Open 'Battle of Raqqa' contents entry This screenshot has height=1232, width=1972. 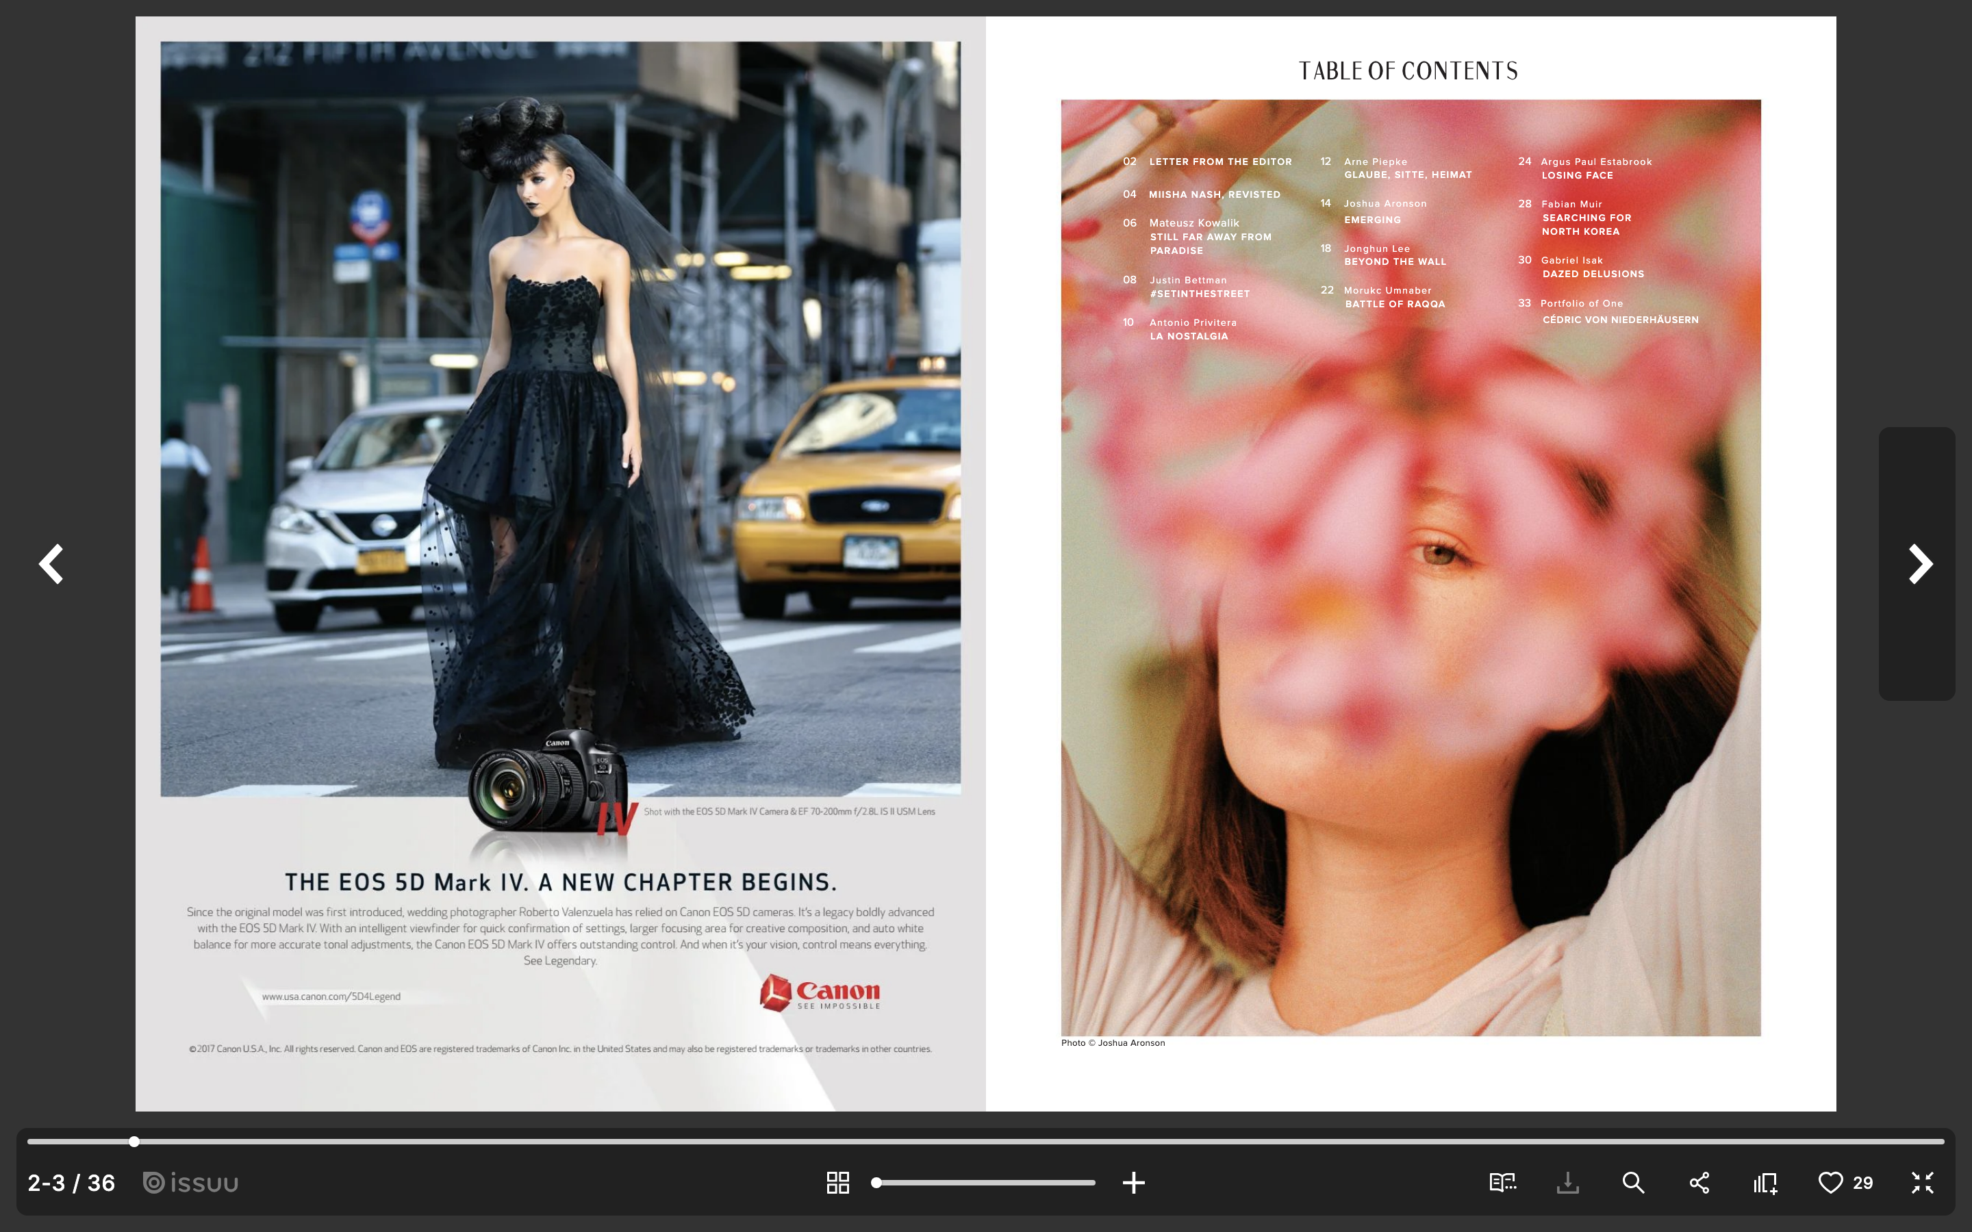(1394, 304)
